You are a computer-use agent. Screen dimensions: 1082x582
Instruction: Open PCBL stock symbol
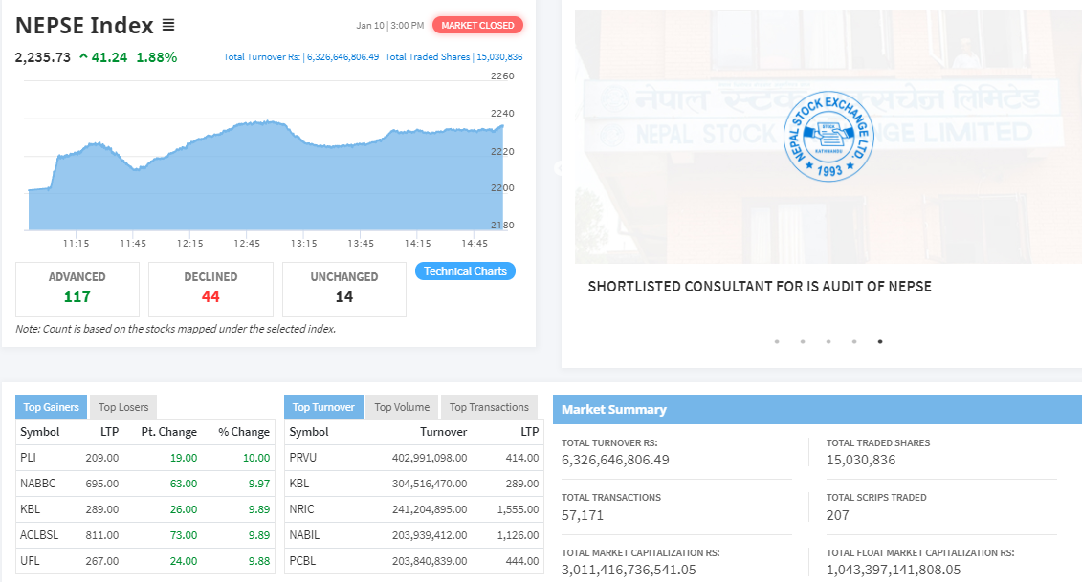point(302,561)
